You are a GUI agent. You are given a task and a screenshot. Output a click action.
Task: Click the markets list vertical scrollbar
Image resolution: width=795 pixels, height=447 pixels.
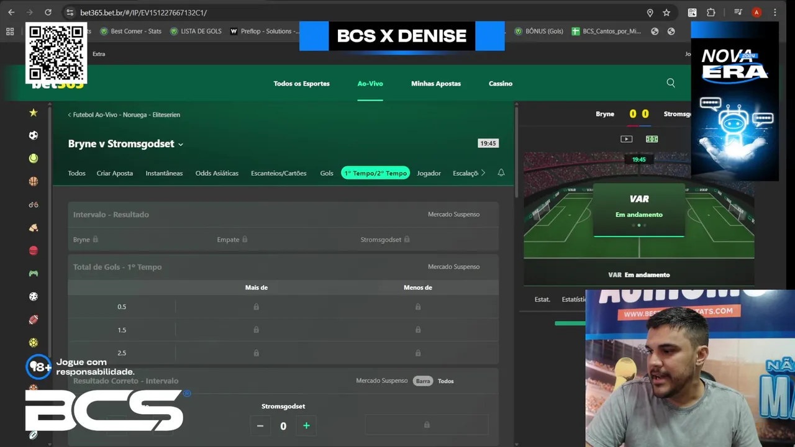coord(516,152)
